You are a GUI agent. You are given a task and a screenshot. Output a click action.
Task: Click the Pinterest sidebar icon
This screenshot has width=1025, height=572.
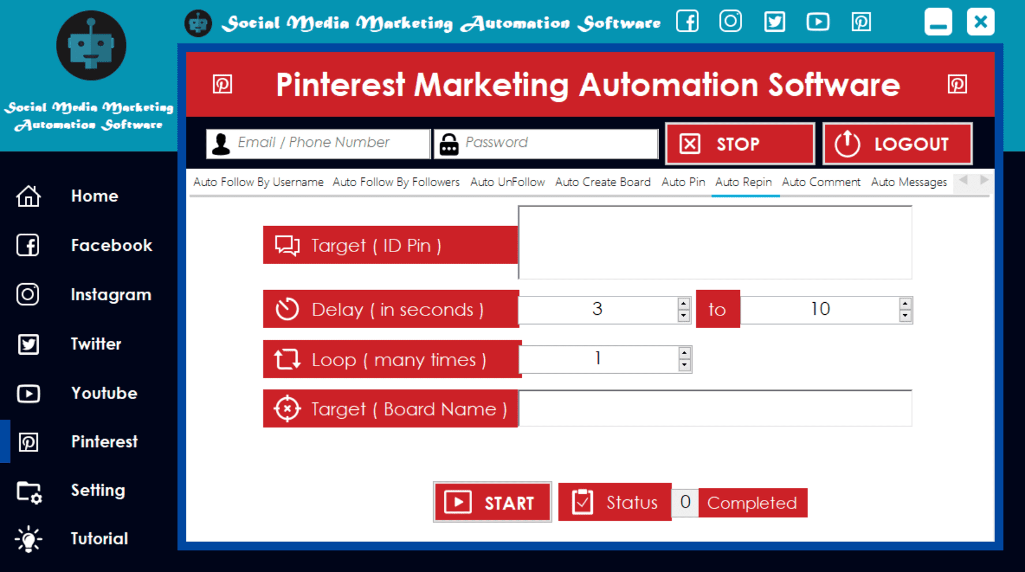[x=28, y=442]
